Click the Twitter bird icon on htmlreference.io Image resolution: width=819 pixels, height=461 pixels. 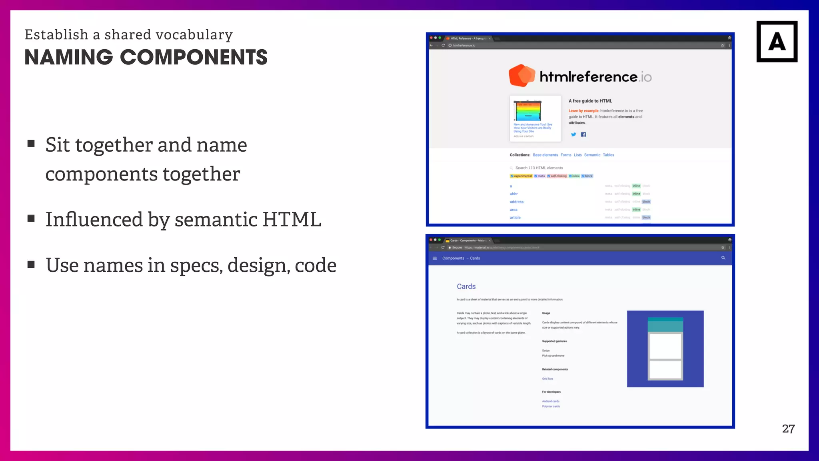point(573,134)
